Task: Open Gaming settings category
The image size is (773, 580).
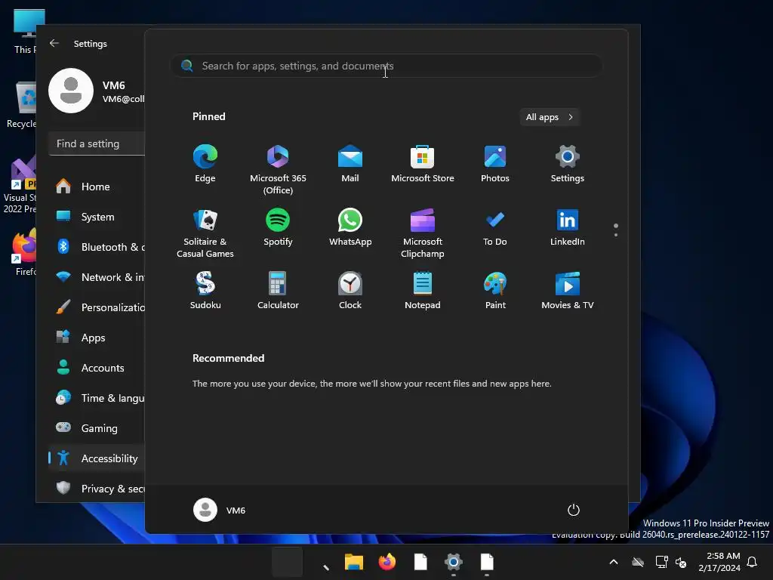Action: tap(97, 428)
